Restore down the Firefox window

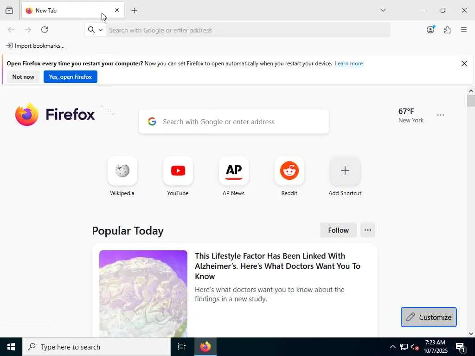[x=443, y=10]
